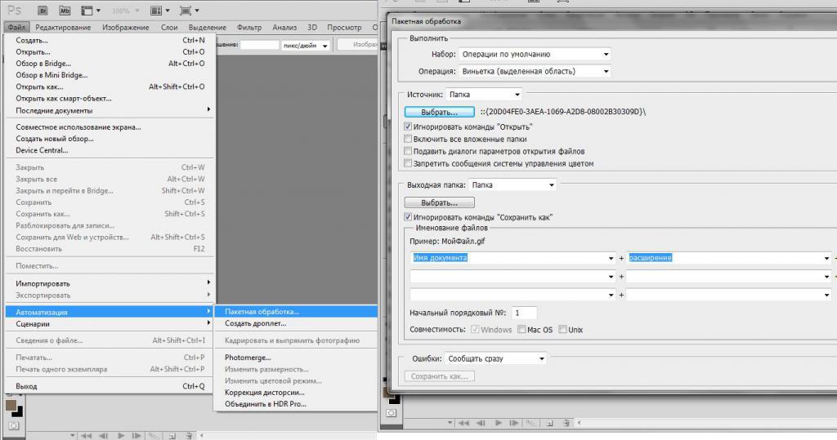Image resolution: width=837 pixels, height=440 pixels.
Task: Enable Включить все вложенные папки
Action: [408, 139]
